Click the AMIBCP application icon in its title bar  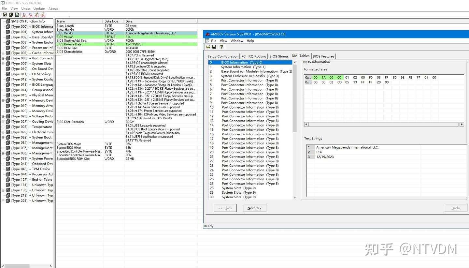(x=207, y=34)
